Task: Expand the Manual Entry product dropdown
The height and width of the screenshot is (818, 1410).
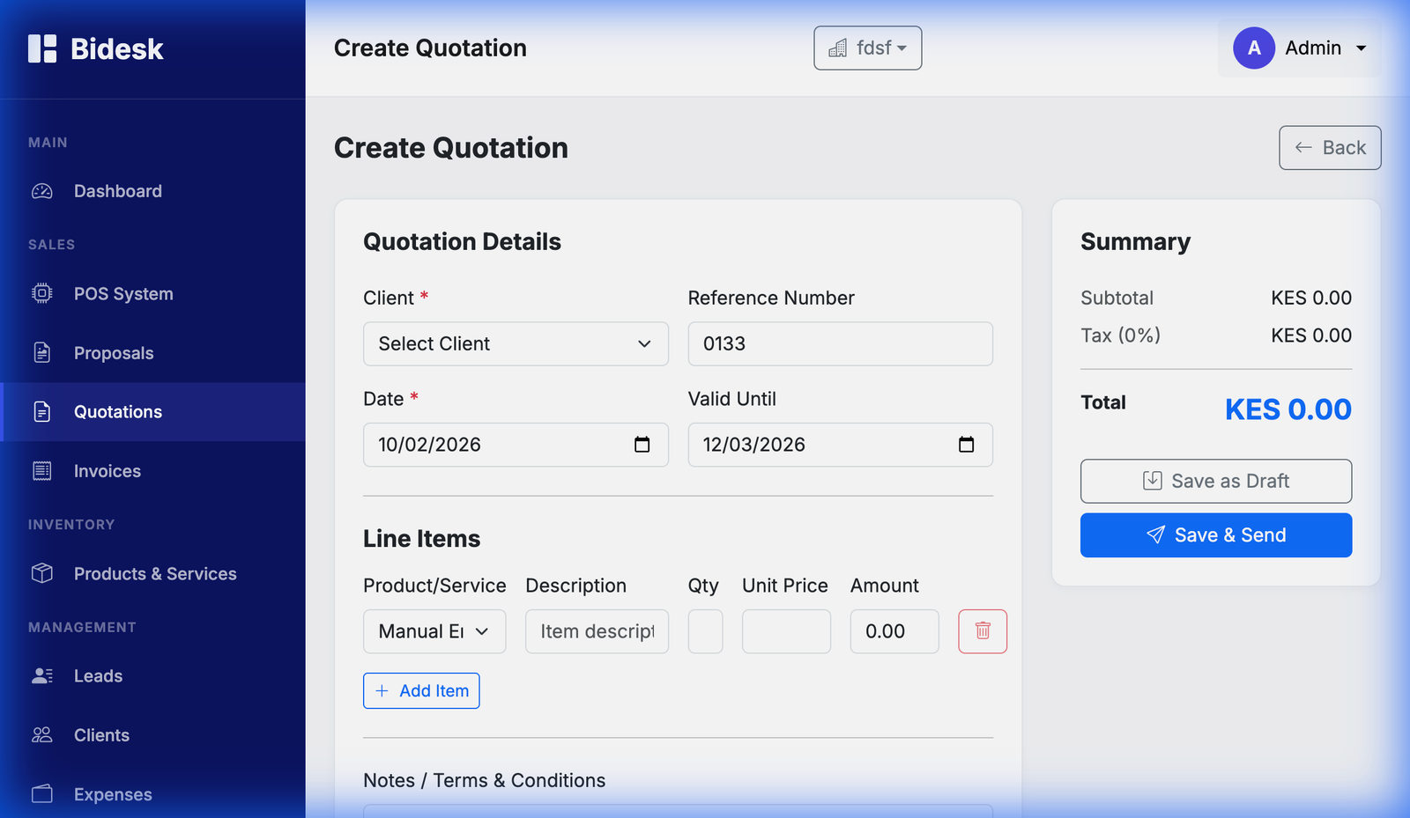Action: click(x=434, y=631)
